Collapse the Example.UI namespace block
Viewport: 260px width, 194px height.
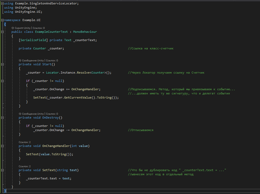click(2, 20)
